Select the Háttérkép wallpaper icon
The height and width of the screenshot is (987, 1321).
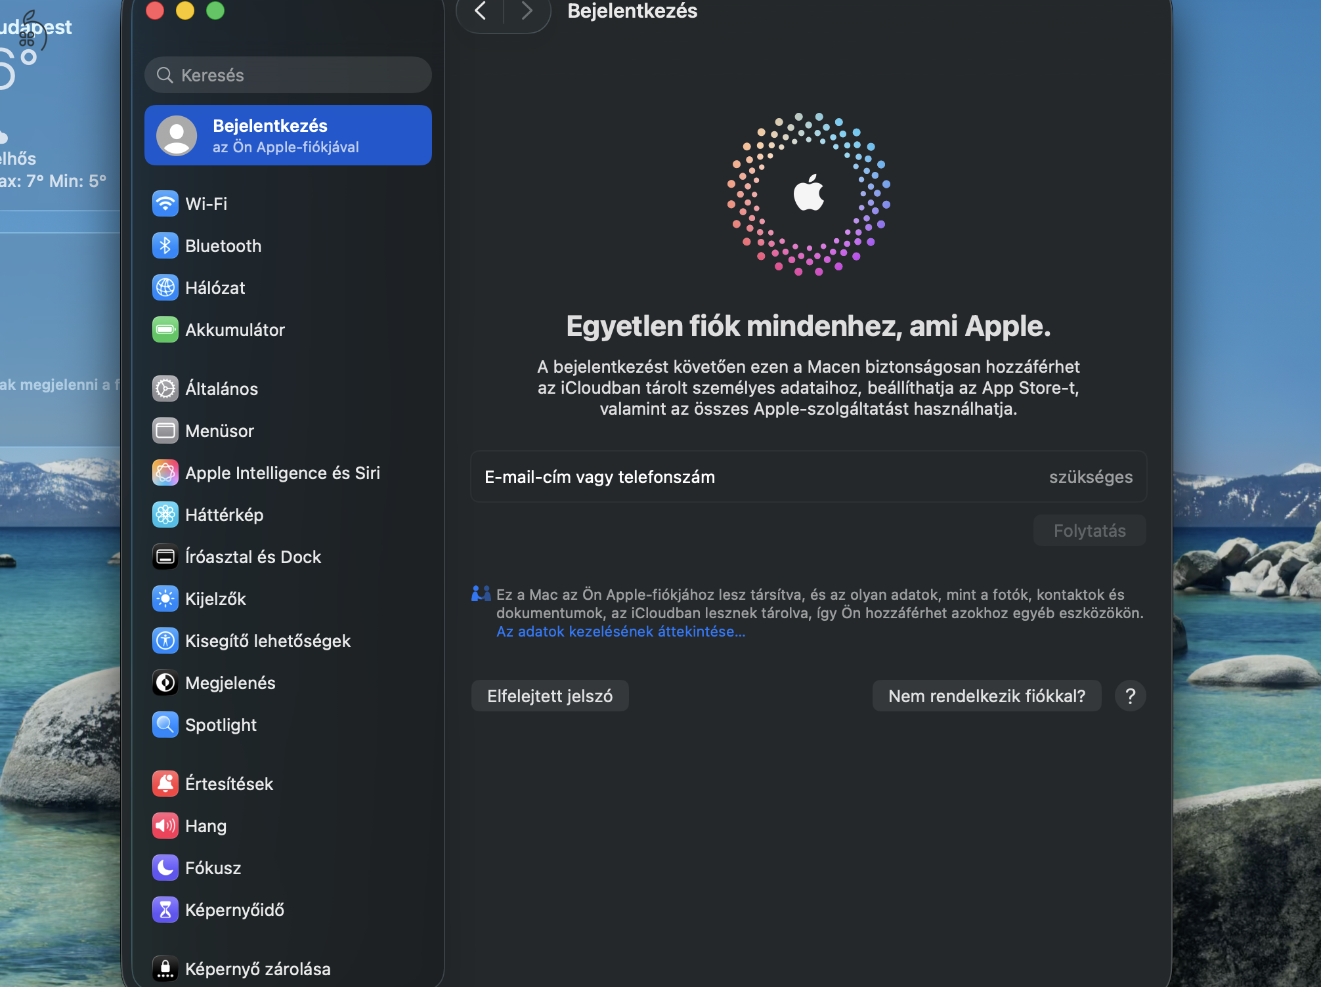click(x=165, y=514)
